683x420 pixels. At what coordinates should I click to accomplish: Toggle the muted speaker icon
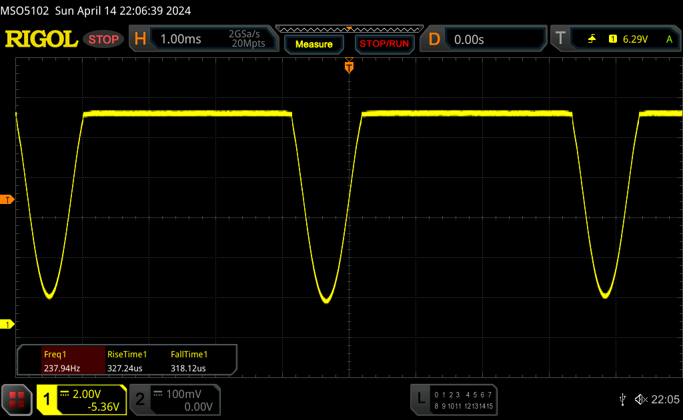click(641, 399)
